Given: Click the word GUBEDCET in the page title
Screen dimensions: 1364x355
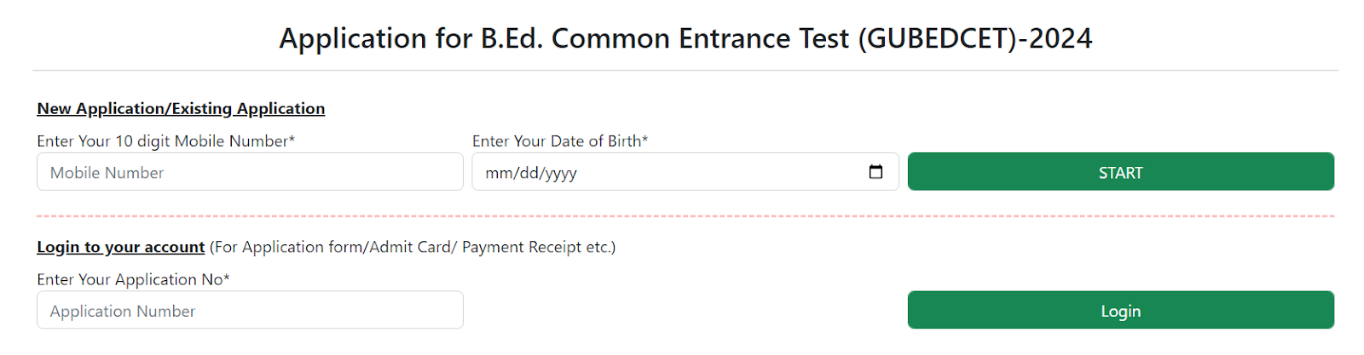Looking at the screenshot, I should pyautogui.click(x=936, y=38).
